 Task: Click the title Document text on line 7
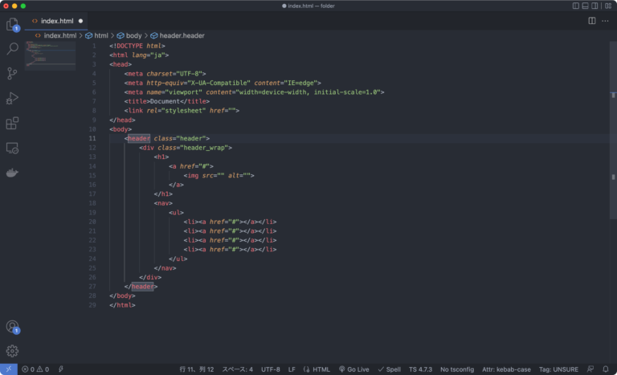pyautogui.click(x=165, y=101)
